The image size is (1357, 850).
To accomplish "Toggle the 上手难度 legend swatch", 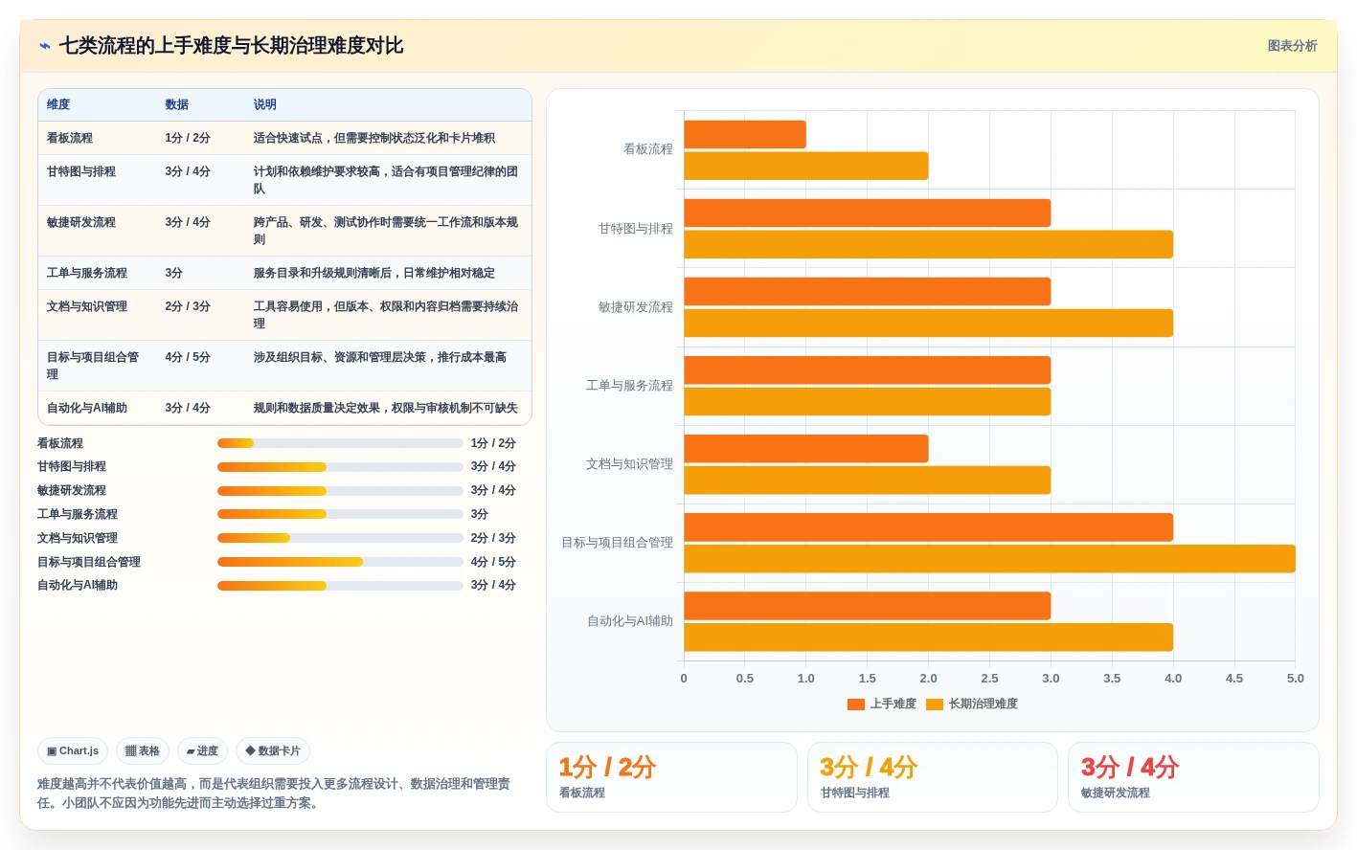I will coord(856,705).
